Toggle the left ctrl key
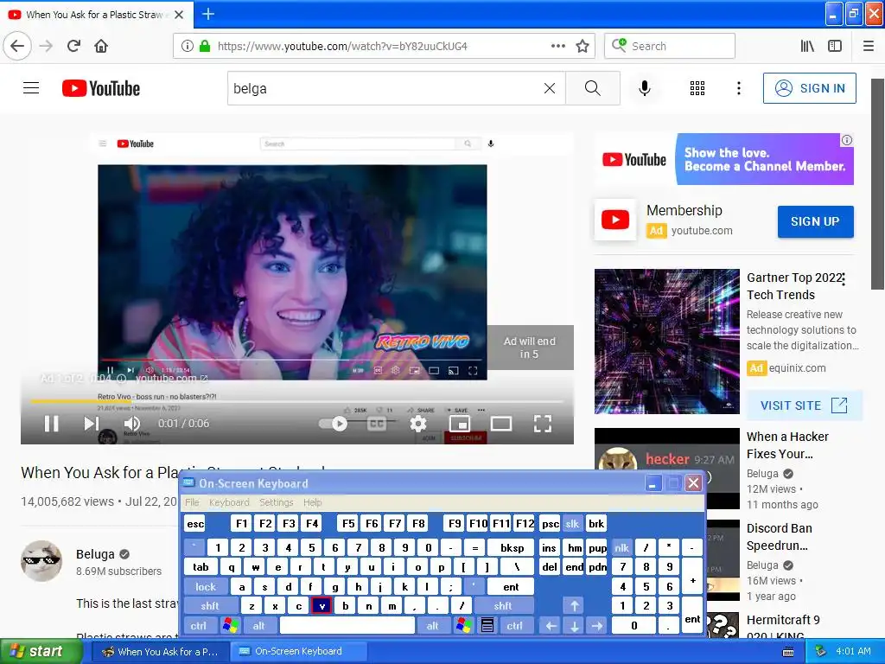Viewport: 885px width, 664px height. tap(198, 626)
